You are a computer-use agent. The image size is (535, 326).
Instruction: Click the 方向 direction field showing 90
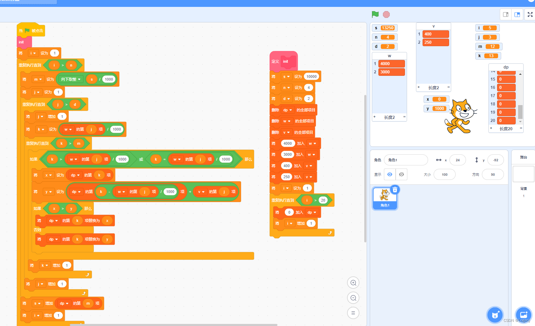click(x=493, y=174)
